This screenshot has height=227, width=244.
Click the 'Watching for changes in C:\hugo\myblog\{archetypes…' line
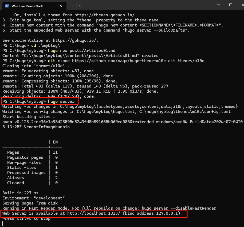[120, 107]
